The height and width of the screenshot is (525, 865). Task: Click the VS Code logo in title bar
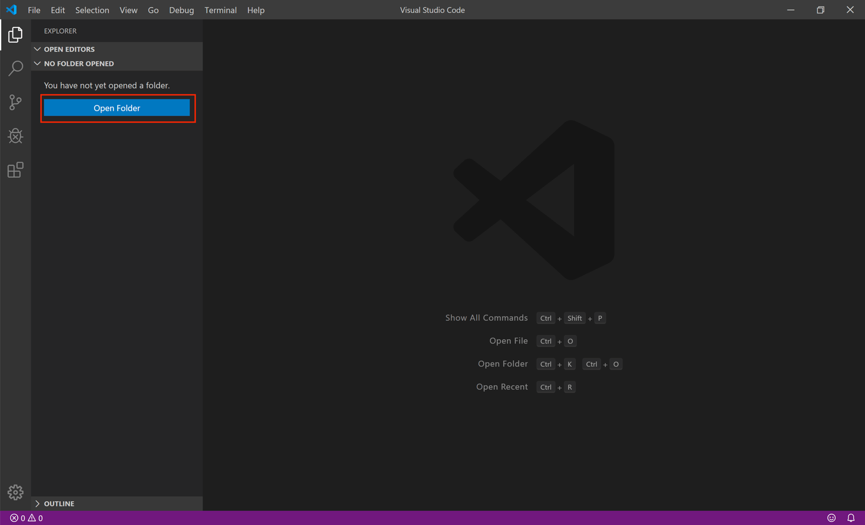11,10
